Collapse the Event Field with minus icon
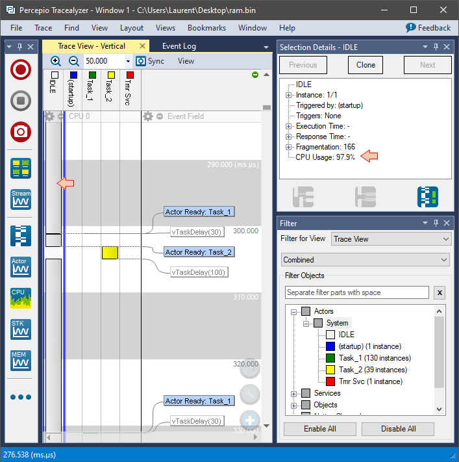The image size is (459, 462). [x=160, y=116]
